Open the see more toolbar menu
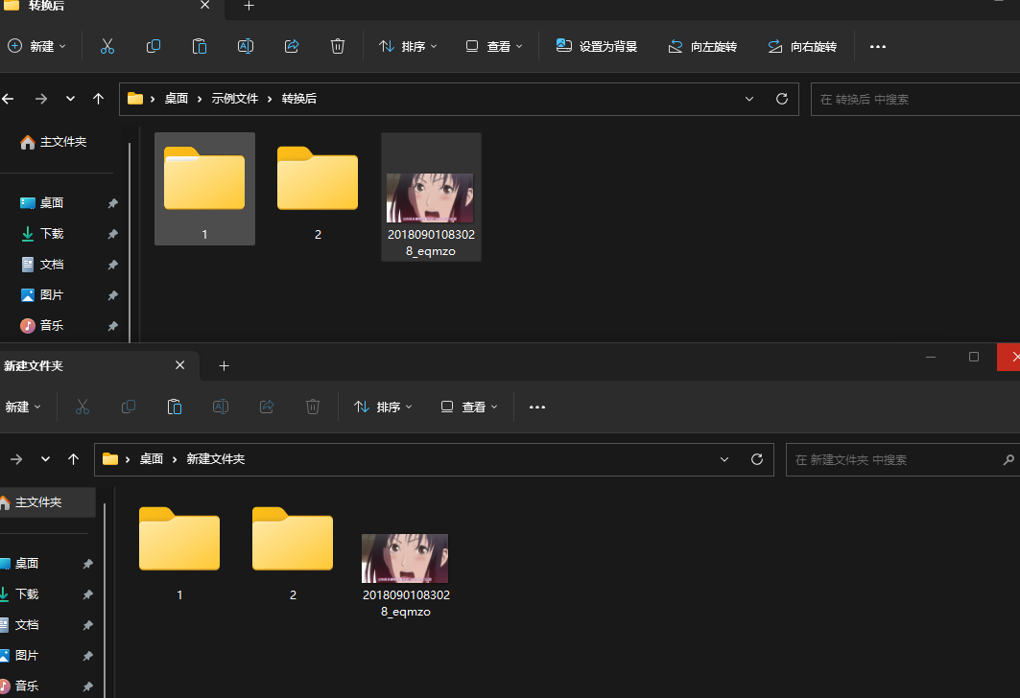 [877, 45]
